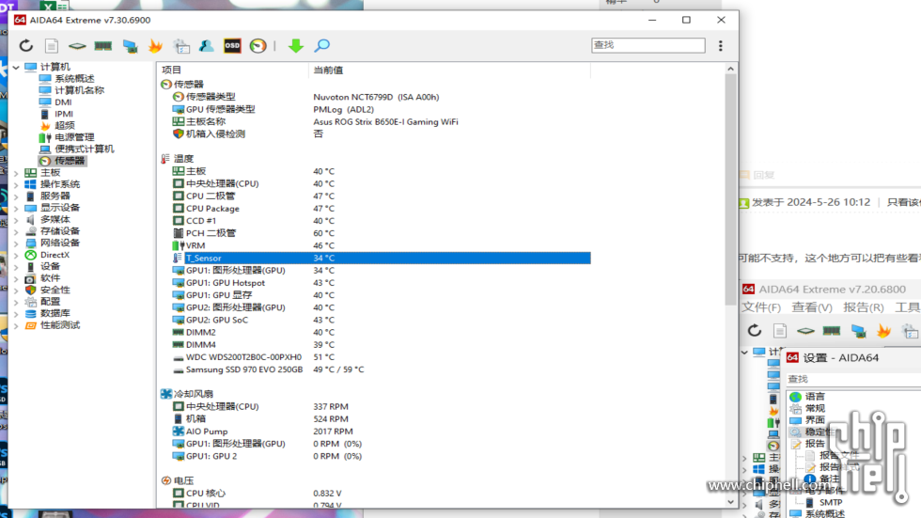Expand the DirectX tree node
The image size is (921, 518).
[16, 255]
